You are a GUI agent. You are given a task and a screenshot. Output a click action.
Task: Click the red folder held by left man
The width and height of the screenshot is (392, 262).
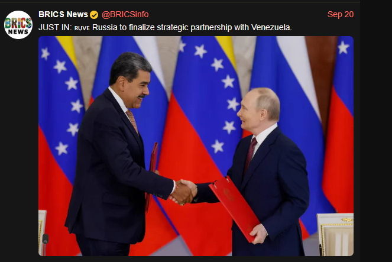tap(153, 175)
